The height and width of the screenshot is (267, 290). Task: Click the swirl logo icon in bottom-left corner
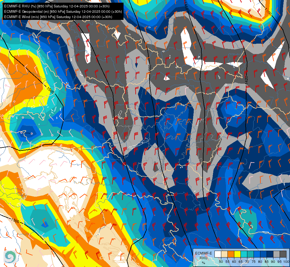click(x=10, y=257)
